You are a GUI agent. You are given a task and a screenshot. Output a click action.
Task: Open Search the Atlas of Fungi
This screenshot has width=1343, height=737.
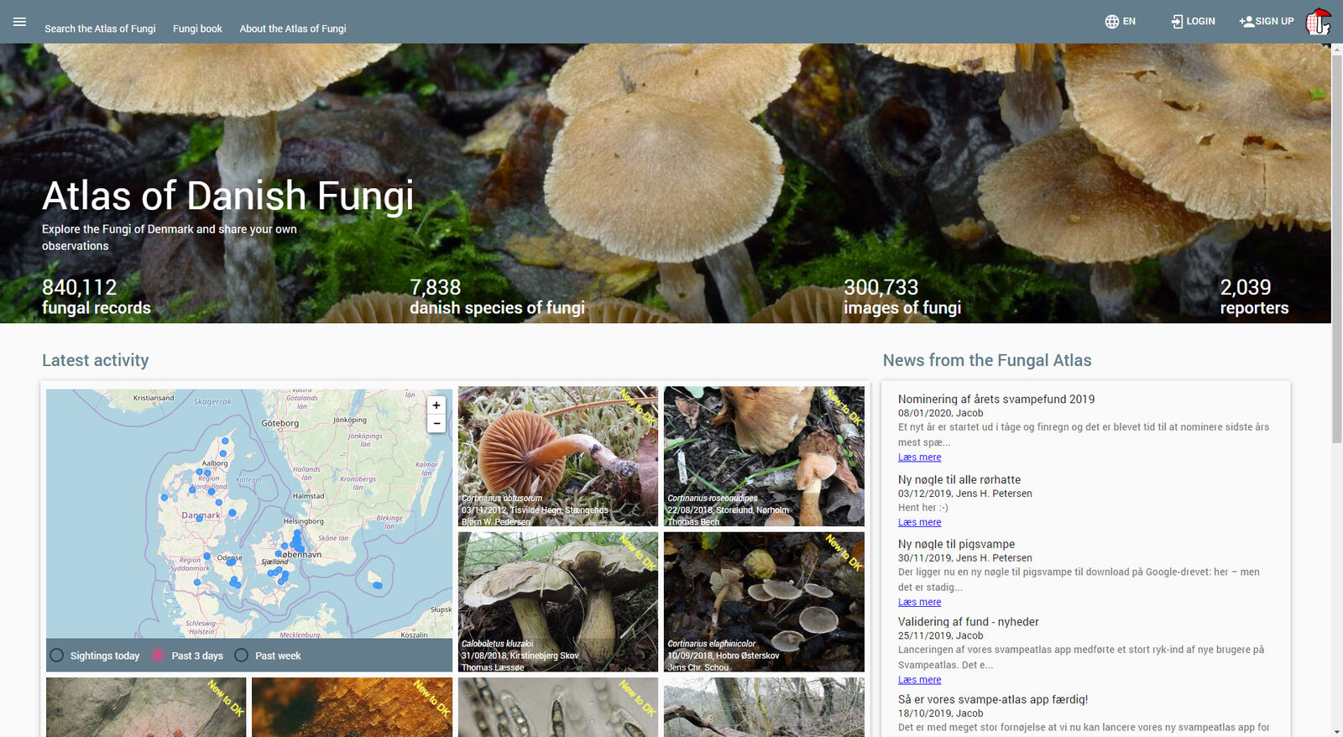pos(100,29)
